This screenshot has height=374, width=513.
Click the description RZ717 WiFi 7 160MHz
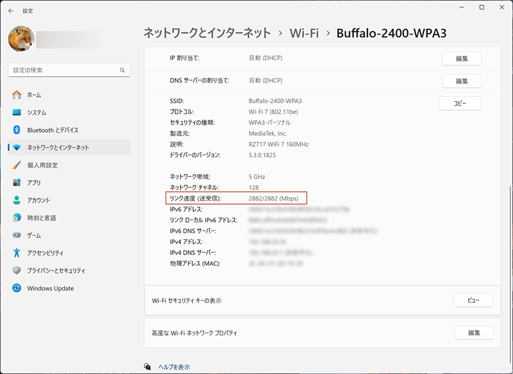278,144
